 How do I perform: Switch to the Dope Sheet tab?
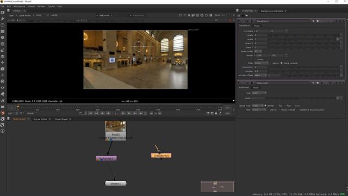[61, 119]
